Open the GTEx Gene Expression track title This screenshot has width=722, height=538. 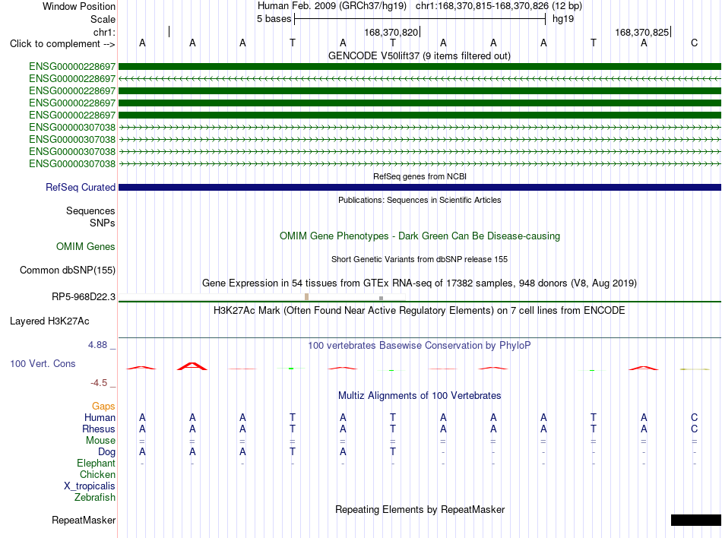[x=420, y=283]
